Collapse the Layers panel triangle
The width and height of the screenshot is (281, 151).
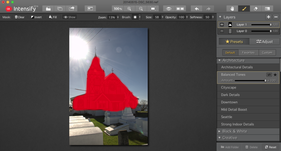pyautogui.click(x=220, y=17)
